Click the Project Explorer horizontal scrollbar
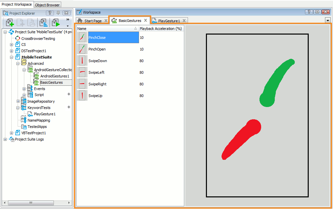The image size is (333, 210). pyautogui.click(x=31, y=203)
